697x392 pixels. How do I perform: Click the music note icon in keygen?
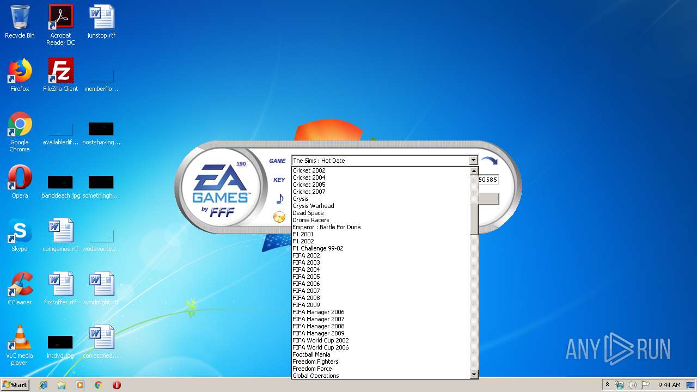coord(280,199)
